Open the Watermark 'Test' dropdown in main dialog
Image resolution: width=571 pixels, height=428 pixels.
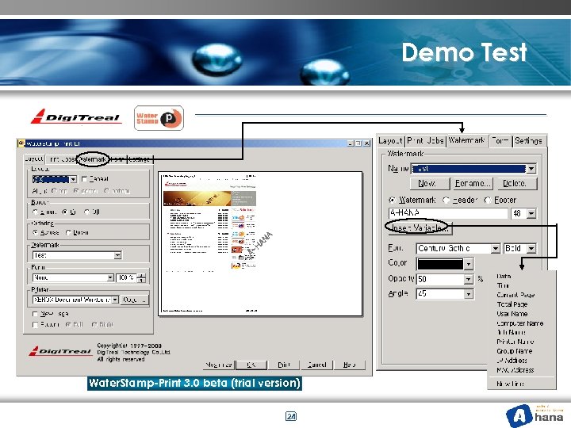click(117, 255)
